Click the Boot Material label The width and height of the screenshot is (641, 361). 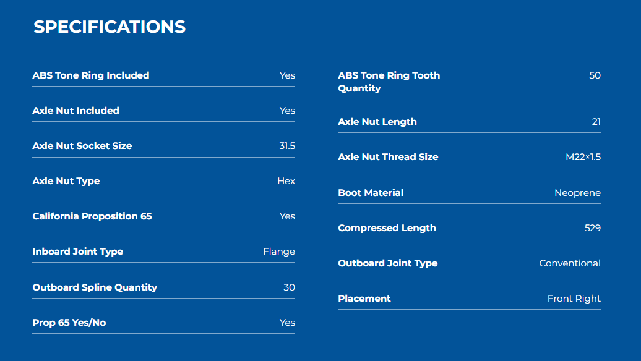click(371, 193)
